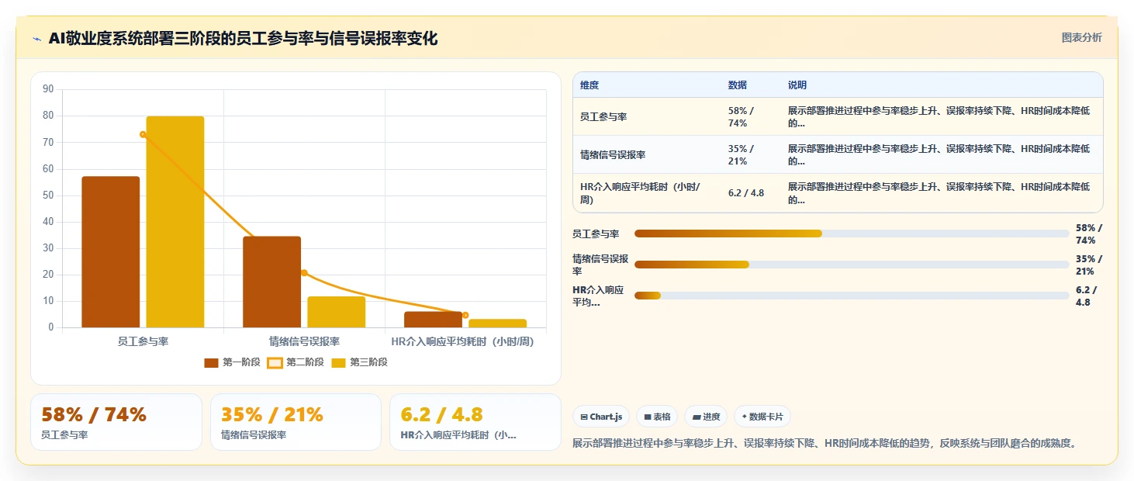Click the 6.2 / 4.8 data card
Screen dimensions: 1134x481
click(x=475, y=422)
